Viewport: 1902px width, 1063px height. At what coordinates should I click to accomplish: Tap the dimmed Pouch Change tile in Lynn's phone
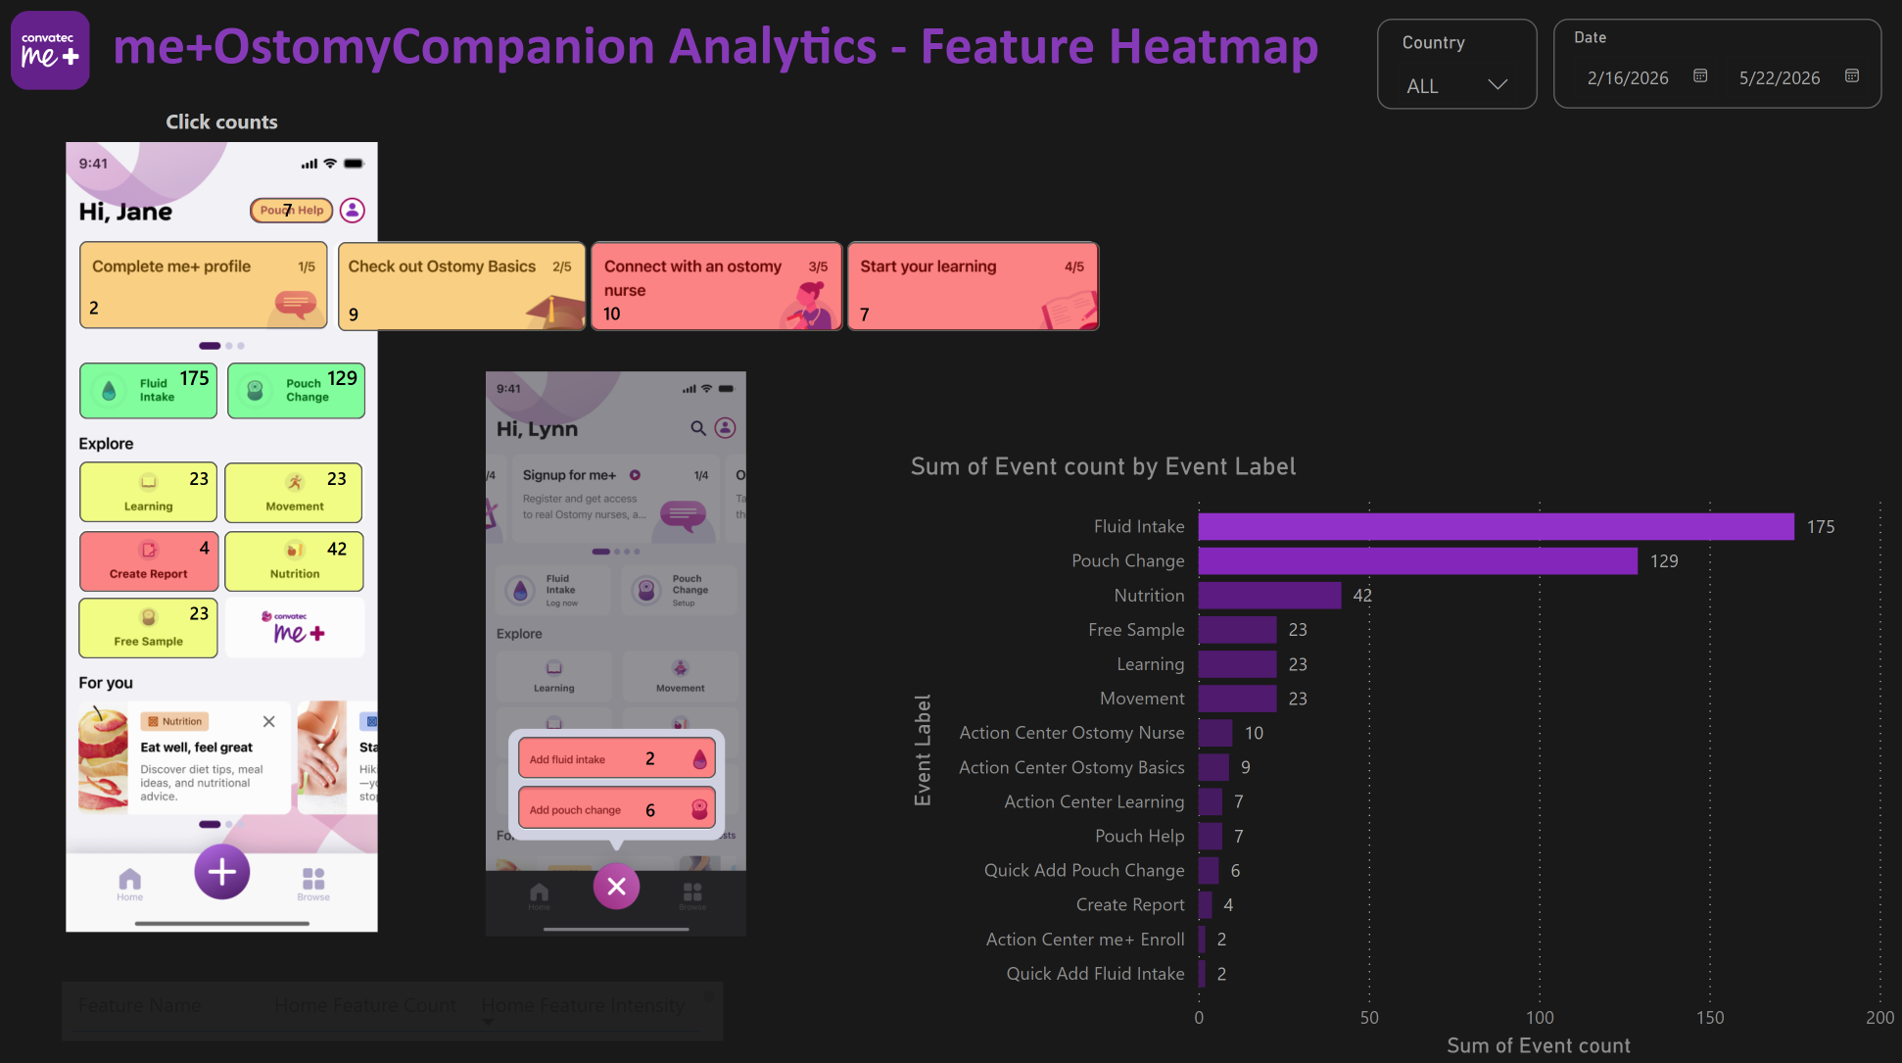(679, 590)
